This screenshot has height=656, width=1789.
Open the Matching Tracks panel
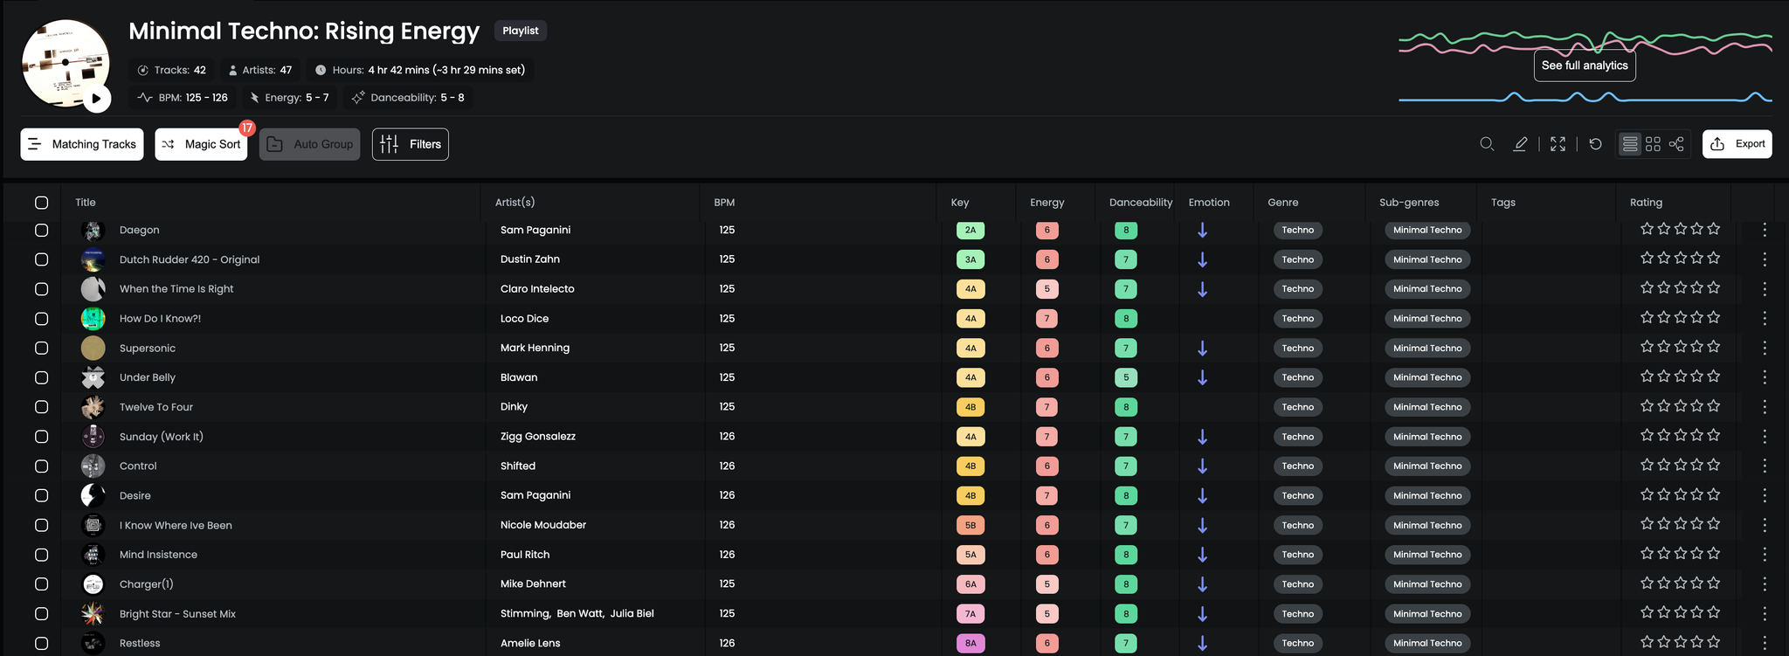[x=82, y=144]
